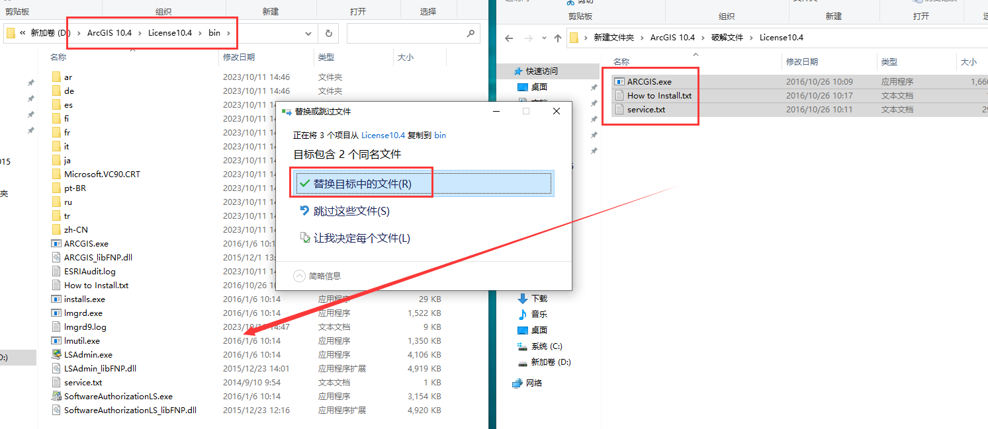Select SoftwareAuthorizationLS.exe application icon
This screenshot has height=429, width=988.
(56, 397)
